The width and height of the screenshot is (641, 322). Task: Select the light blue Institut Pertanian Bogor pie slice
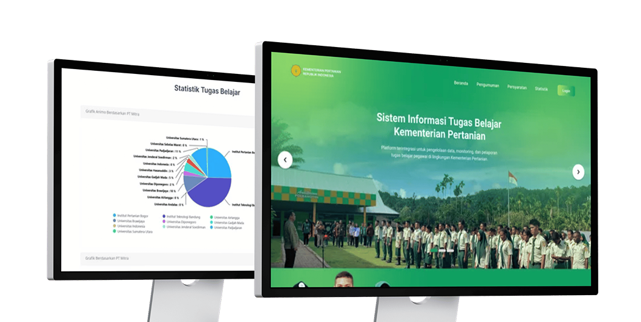point(219,163)
